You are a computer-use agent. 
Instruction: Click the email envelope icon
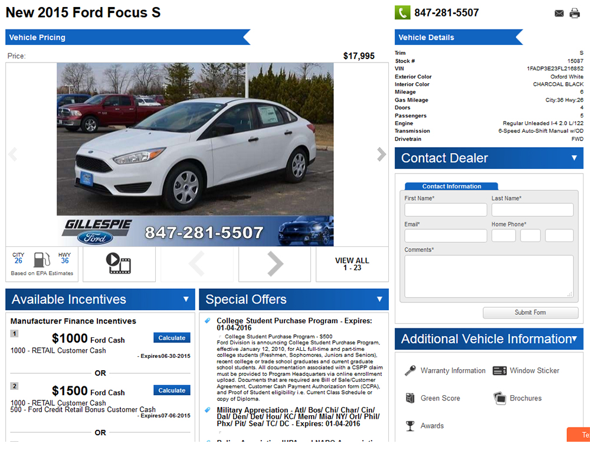pos(559,13)
